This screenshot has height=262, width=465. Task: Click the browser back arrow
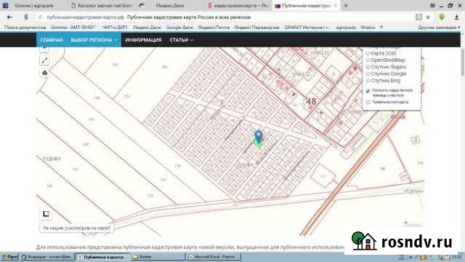pyautogui.click(x=9, y=17)
